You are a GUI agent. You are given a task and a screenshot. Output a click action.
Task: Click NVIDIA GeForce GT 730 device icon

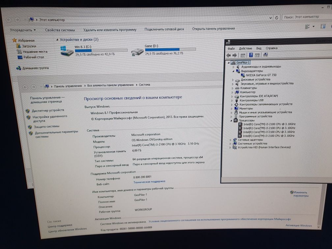coord(243,75)
